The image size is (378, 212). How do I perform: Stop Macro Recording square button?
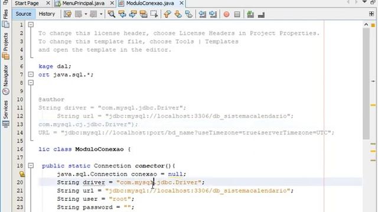point(237,14)
